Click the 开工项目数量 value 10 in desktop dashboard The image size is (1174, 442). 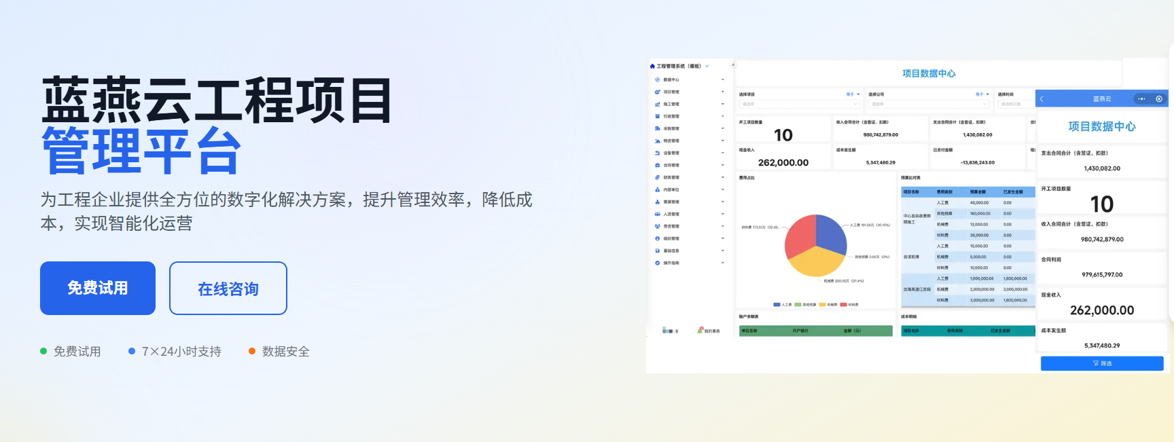tap(783, 135)
